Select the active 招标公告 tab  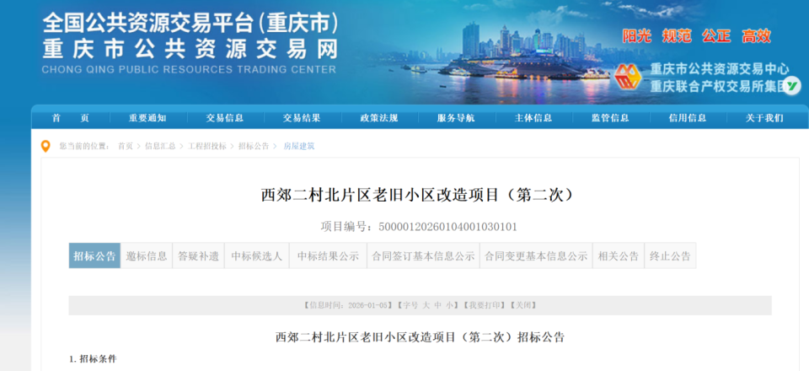(94, 256)
